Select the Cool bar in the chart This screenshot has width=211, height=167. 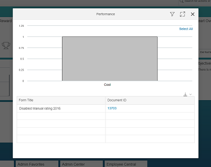(110, 59)
